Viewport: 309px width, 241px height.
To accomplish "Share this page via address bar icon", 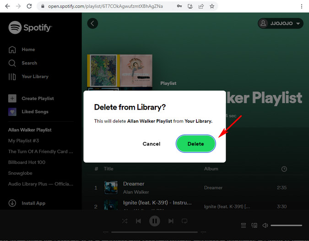I will click(x=201, y=6).
